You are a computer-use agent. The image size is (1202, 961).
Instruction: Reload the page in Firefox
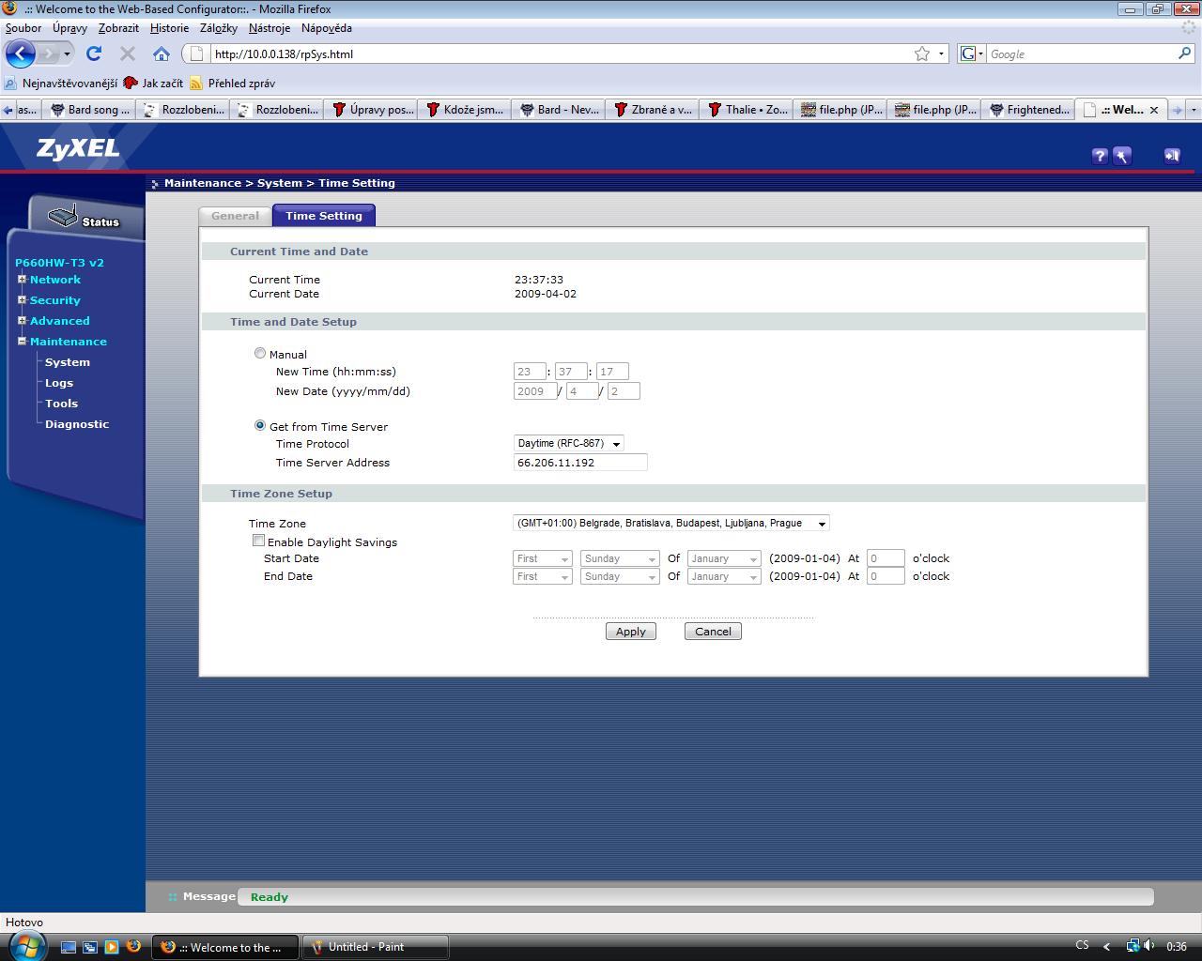pos(94,53)
